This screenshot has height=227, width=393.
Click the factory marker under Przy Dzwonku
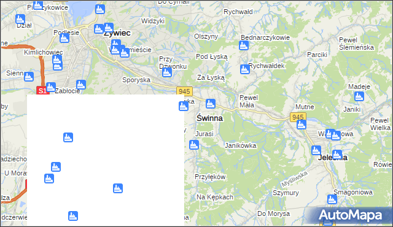[167, 72]
